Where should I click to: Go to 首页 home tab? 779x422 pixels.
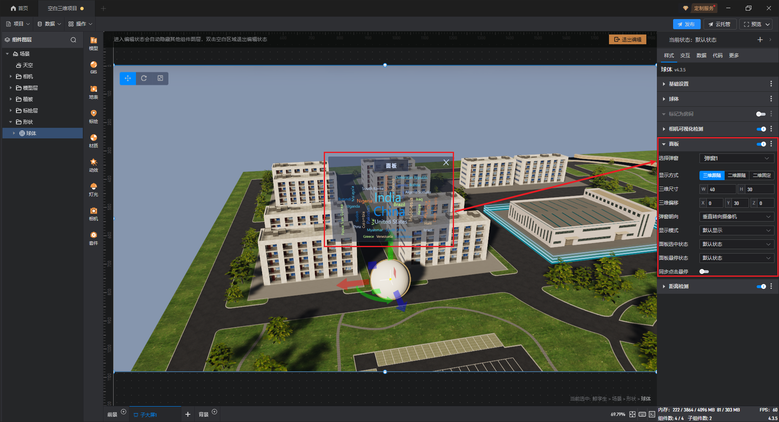click(x=19, y=8)
